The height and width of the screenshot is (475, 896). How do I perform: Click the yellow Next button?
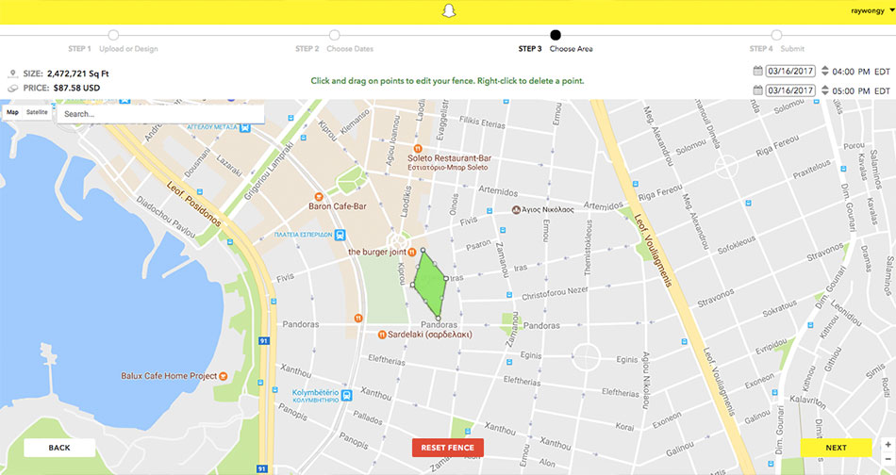[x=836, y=448]
